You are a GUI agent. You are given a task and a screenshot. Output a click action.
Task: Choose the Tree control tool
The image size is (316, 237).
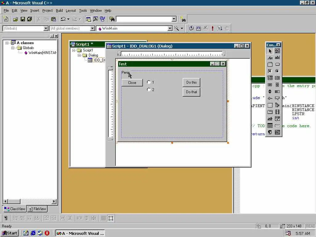pyautogui.click(x=277, y=105)
